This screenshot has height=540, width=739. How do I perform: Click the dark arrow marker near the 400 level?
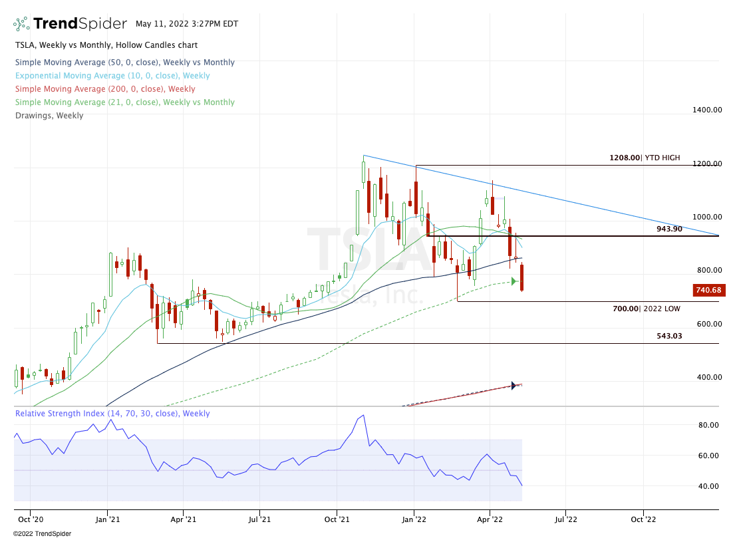coord(514,386)
